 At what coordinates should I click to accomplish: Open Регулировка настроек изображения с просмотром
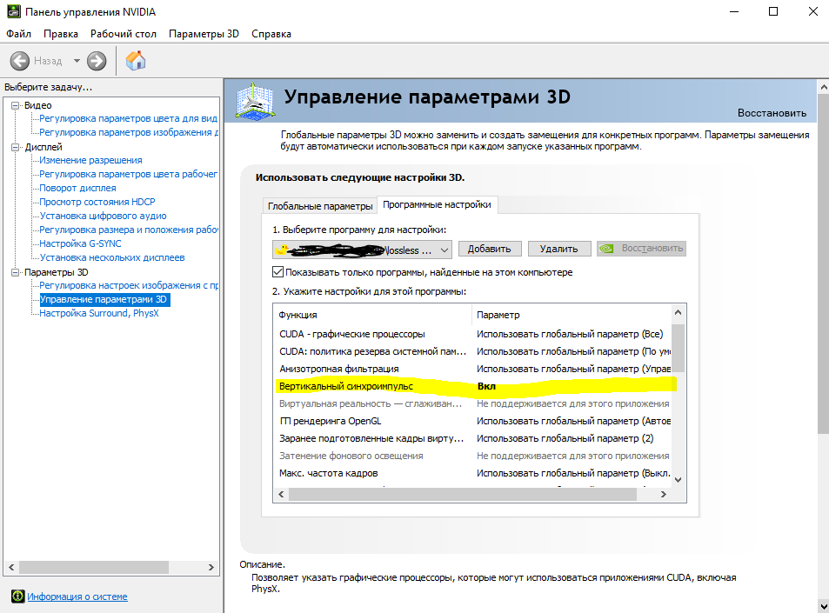tap(129, 285)
